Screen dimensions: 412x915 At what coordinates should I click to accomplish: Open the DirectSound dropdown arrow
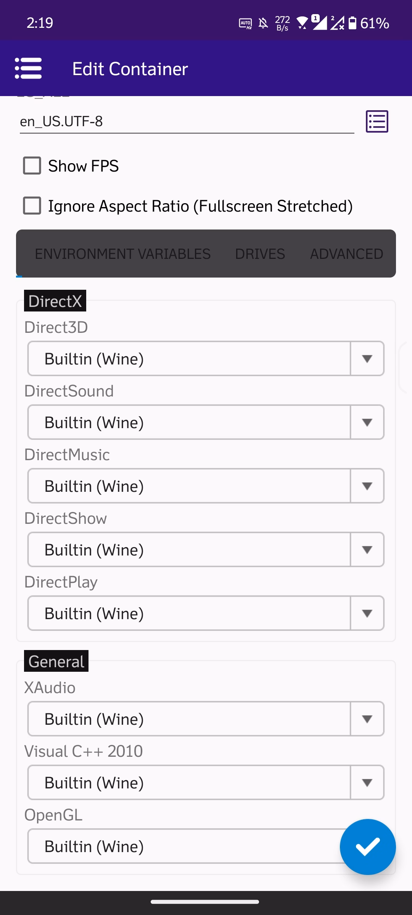[x=367, y=422]
